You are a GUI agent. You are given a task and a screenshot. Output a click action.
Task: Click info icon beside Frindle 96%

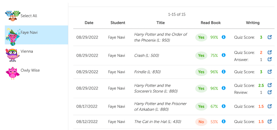pyautogui.click(x=224, y=72)
